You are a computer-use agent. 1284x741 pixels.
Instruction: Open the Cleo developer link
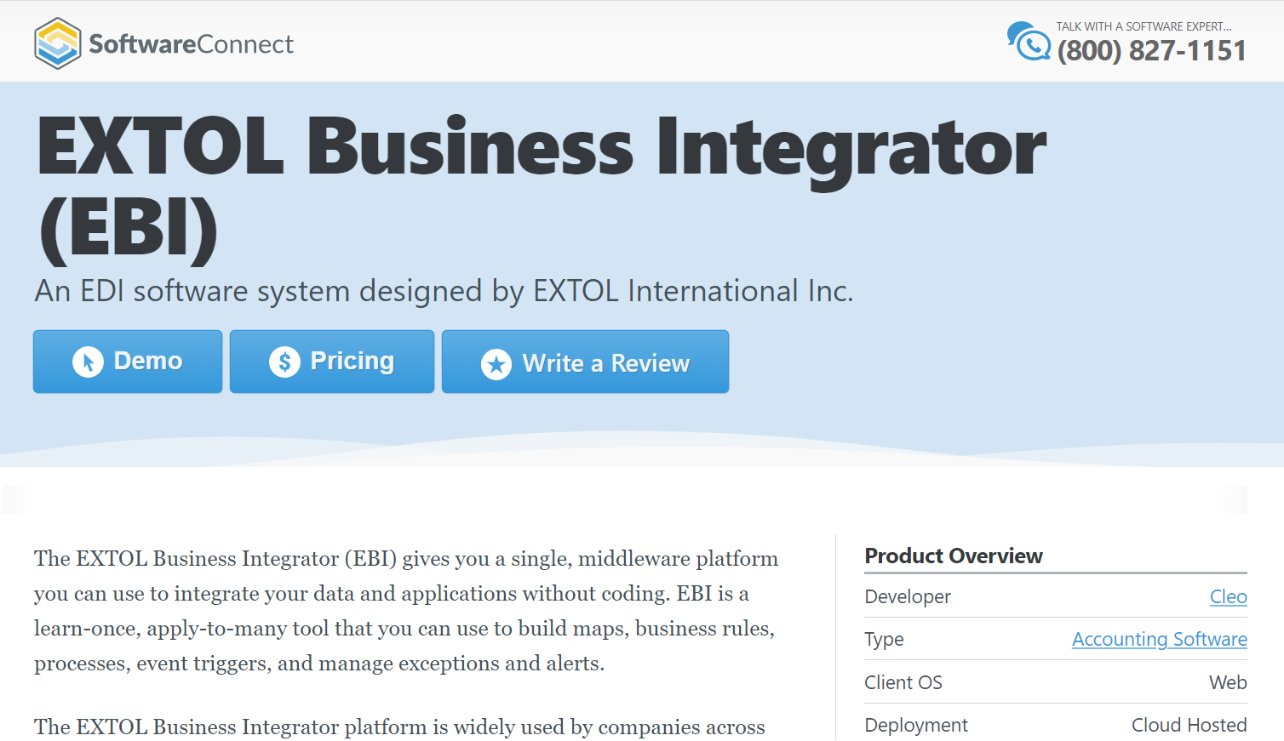click(x=1228, y=596)
